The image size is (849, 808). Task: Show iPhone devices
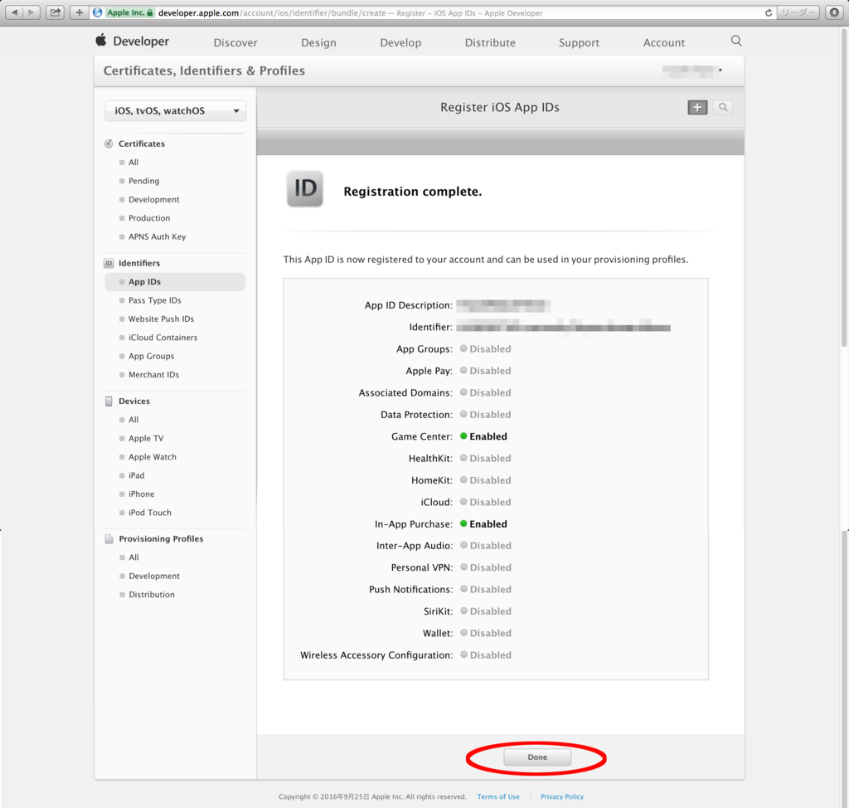click(x=141, y=494)
